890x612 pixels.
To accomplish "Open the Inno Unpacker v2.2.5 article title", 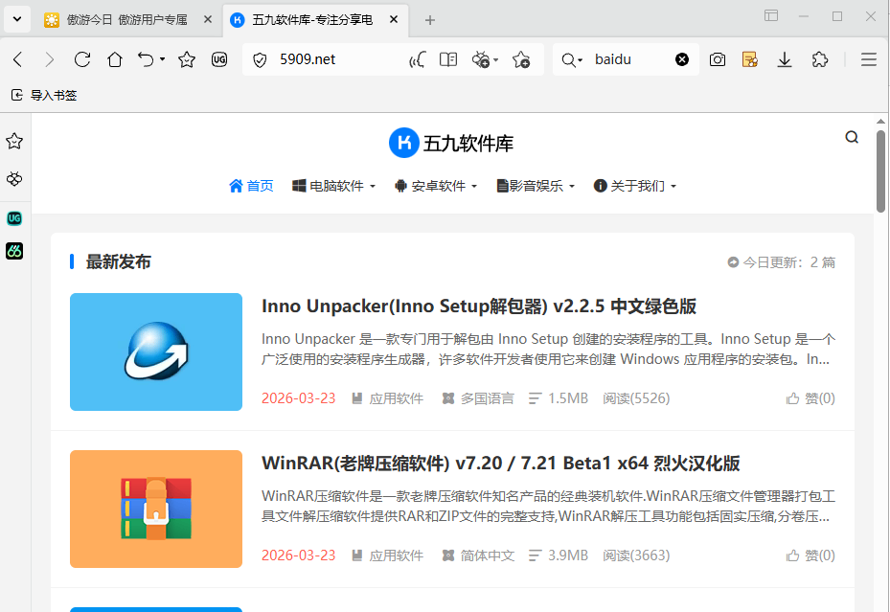I will pos(478,306).
